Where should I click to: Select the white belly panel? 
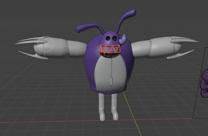[x=111, y=74]
